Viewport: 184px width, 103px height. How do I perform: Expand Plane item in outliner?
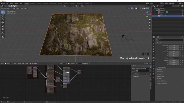click(157, 16)
